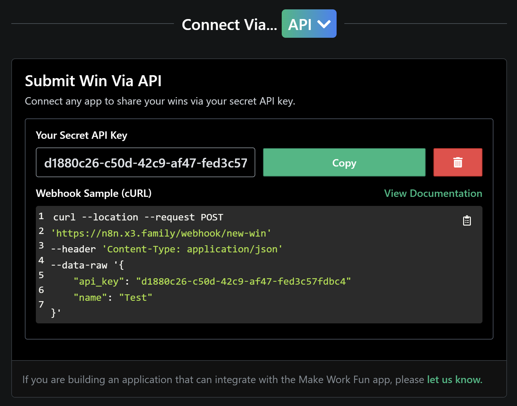Click the red trash delete key icon
The width and height of the screenshot is (517, 406).
coord(458,162)
